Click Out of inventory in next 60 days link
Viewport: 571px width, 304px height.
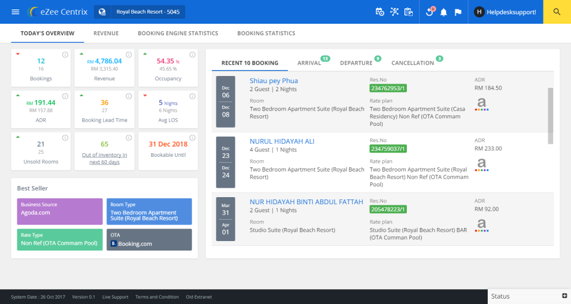[x=105, y=158]
